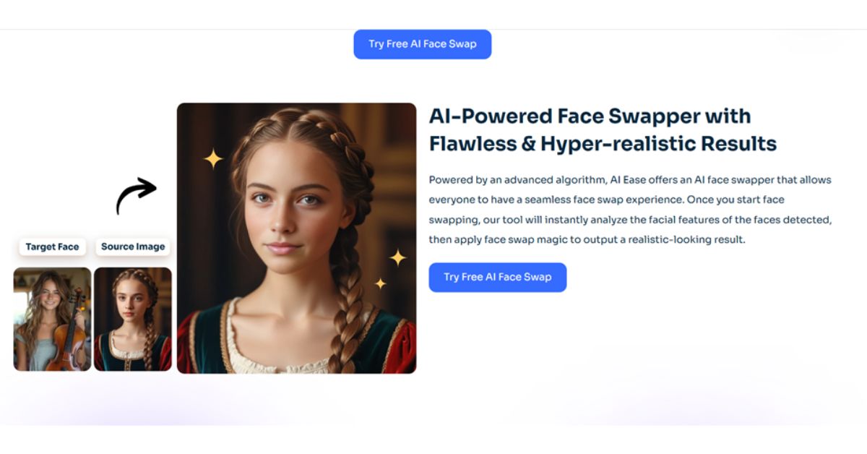Select the Target Face label chip

click(x=52, y=247)
